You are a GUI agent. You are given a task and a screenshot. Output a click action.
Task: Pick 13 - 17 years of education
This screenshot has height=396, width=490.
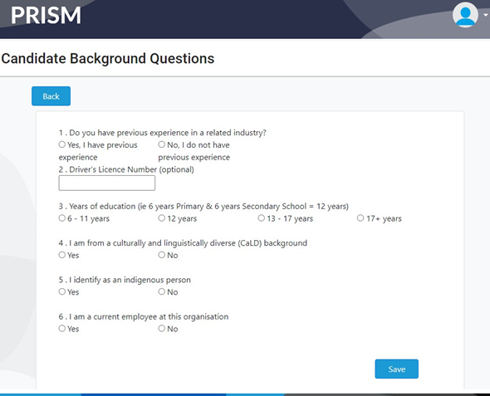262,218
